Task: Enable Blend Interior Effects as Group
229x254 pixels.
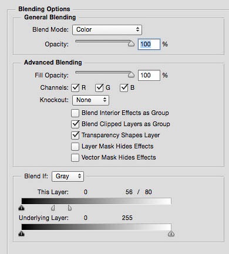Action: click(x=75, y=113)
